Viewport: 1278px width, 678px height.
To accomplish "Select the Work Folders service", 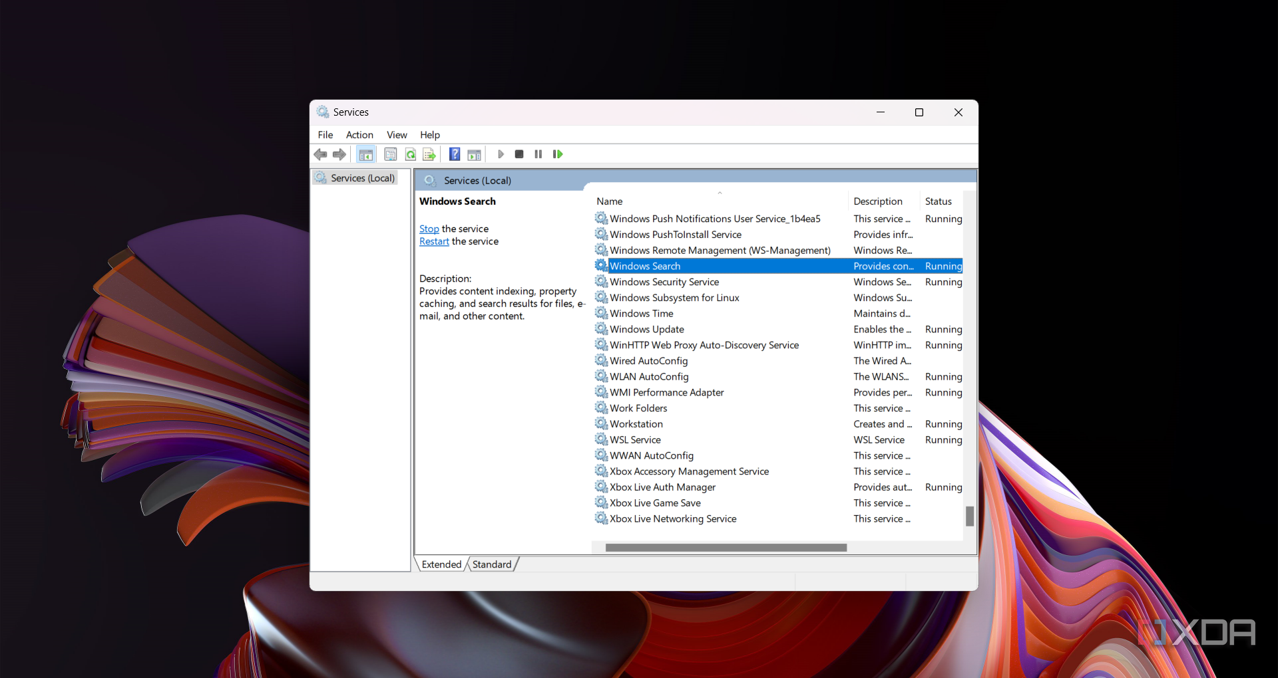I will (x=638, y=408).
